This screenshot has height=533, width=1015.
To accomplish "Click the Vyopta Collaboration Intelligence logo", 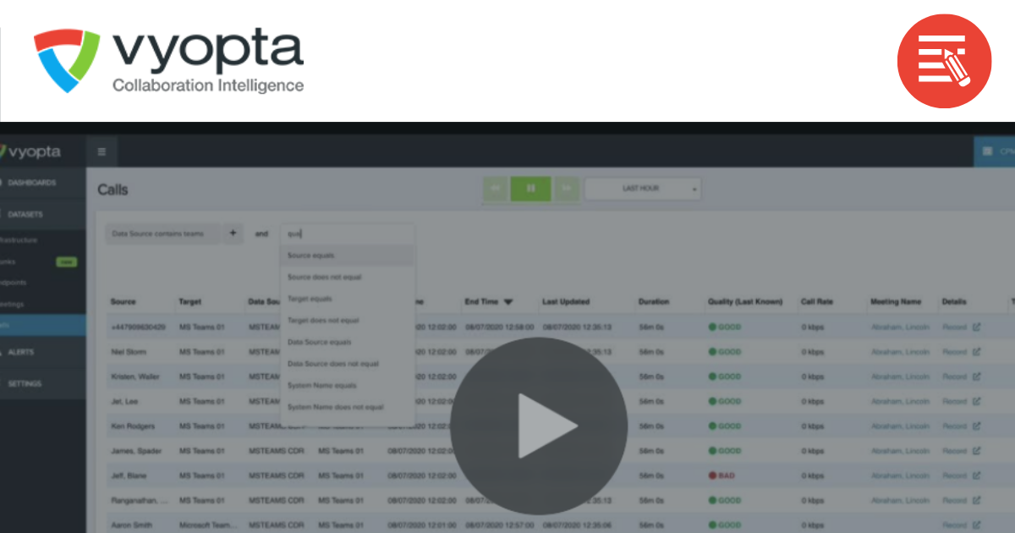I will click(x=168, y=61).
